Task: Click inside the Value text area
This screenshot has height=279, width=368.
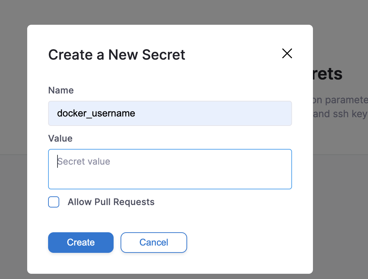Action: (x=170, y=169)
